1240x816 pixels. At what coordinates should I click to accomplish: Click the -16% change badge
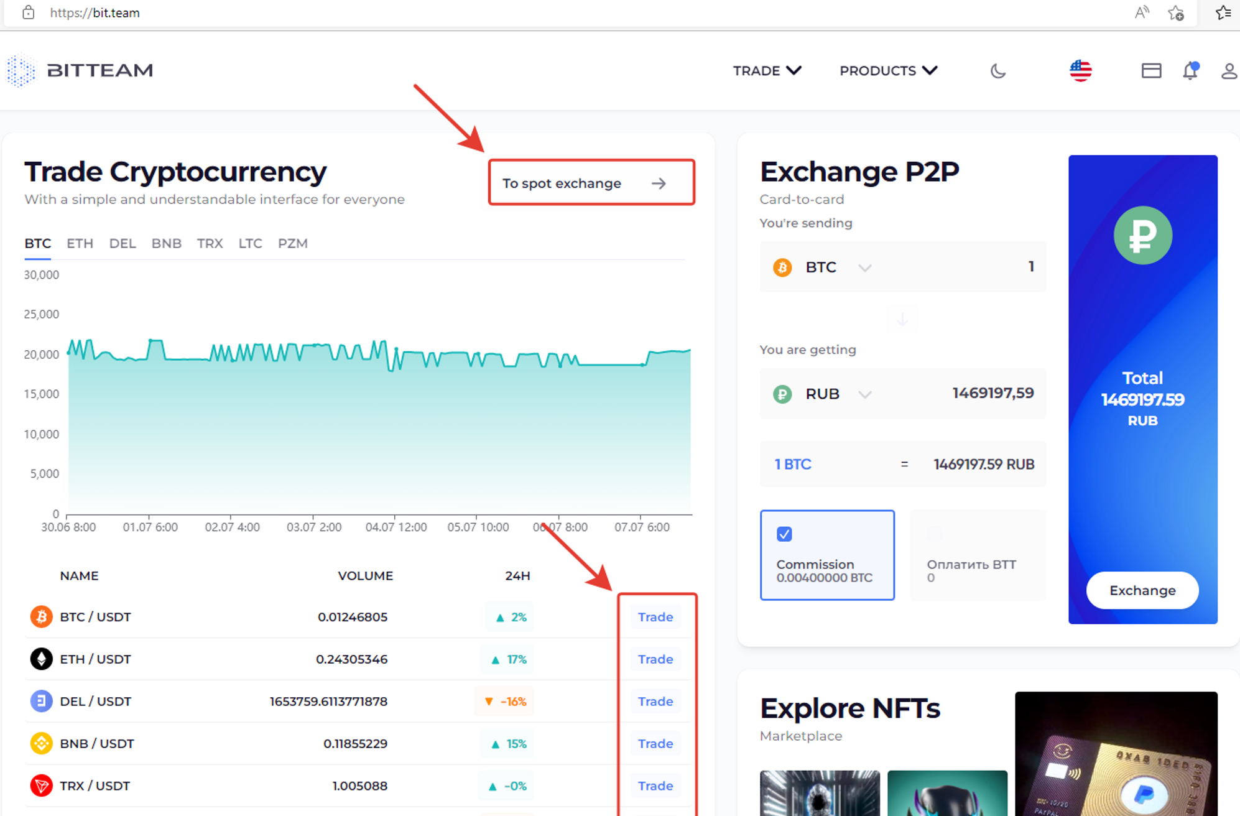click(x=505, y=702)
